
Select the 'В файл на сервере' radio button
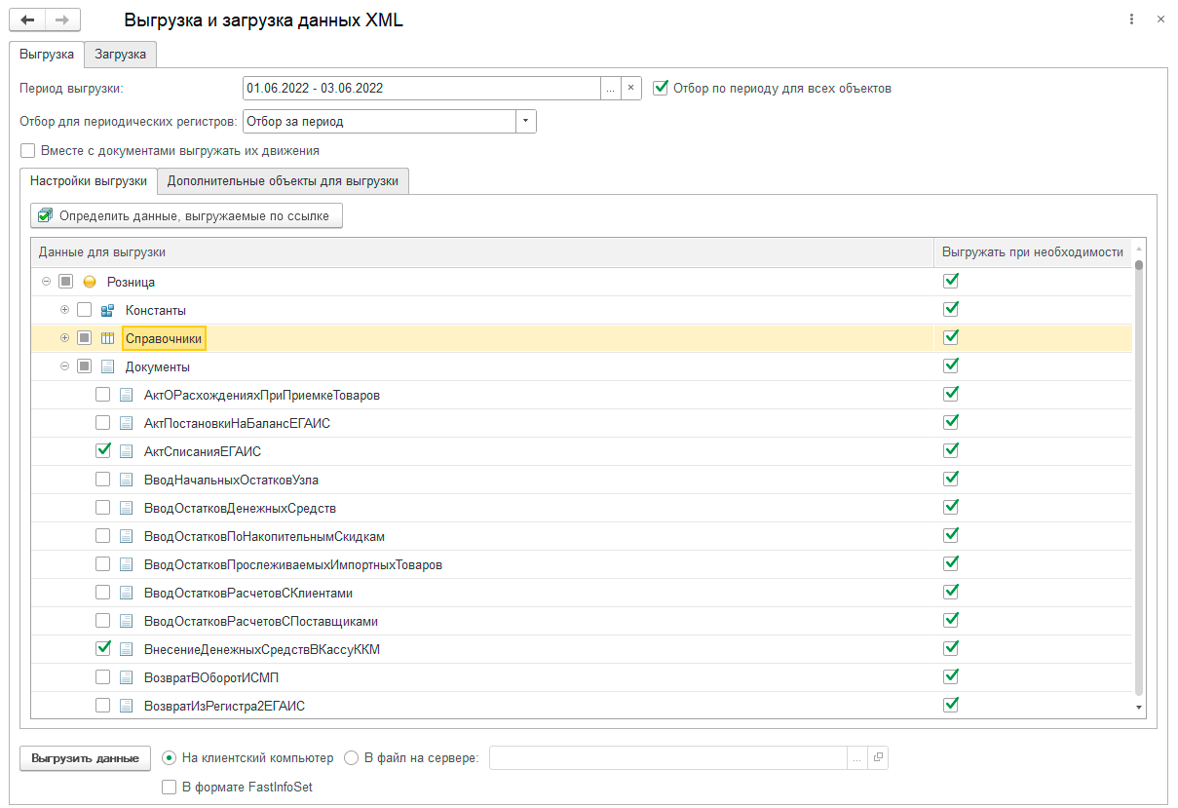point(352,757)
